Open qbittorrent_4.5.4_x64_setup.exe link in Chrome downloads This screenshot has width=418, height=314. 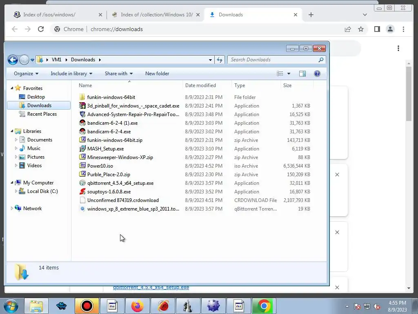(x=151, y=287)
